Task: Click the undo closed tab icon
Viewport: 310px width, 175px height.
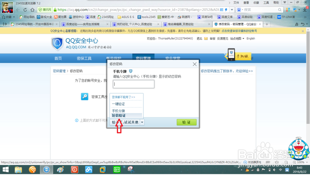Action: (303, 24)
